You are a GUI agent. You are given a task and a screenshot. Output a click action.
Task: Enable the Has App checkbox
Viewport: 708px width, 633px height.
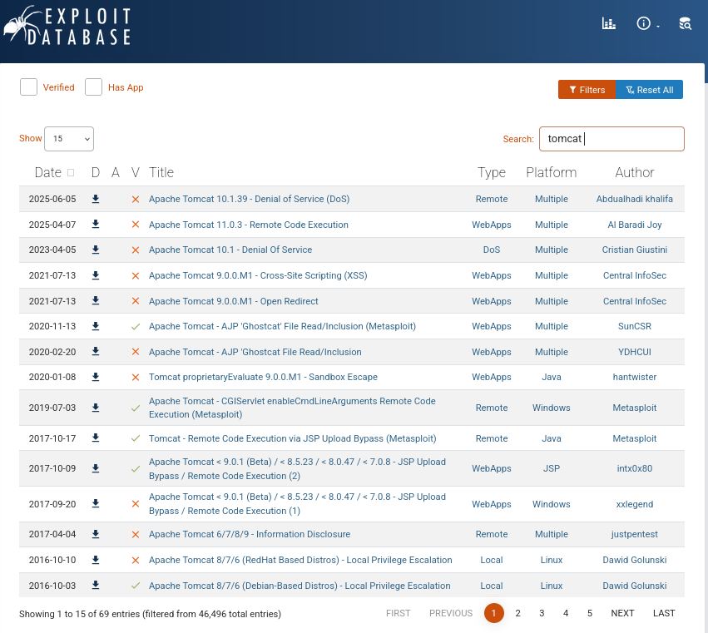click(x=93, y=87)
